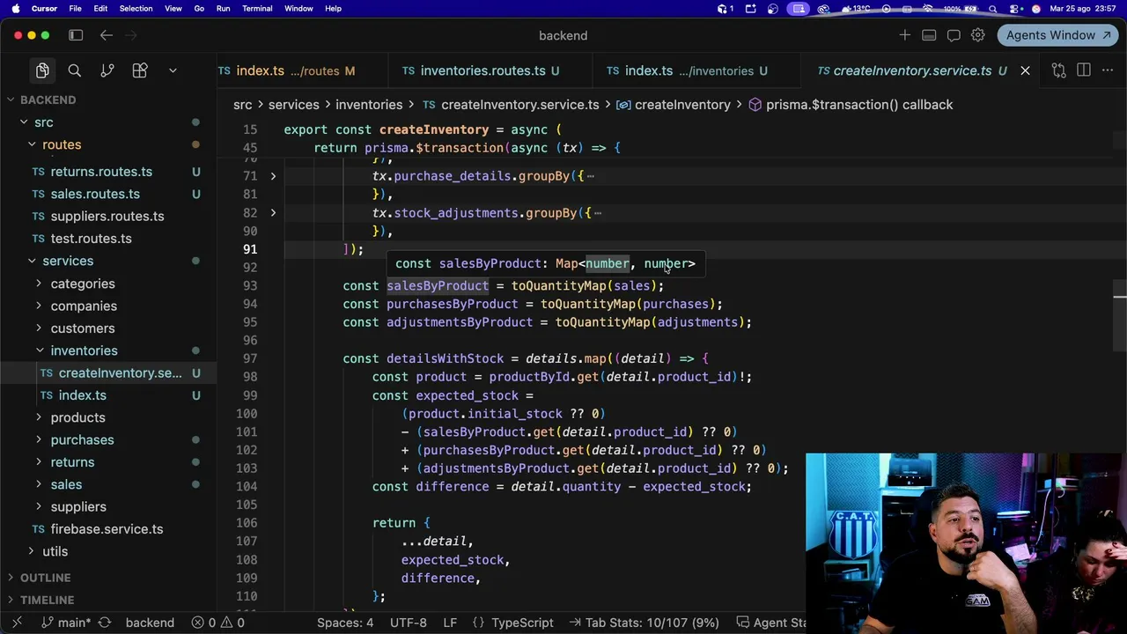This screenshot has height=634, width=1127.
Task: Open Cursor settings gear
Action: [978, 35]
